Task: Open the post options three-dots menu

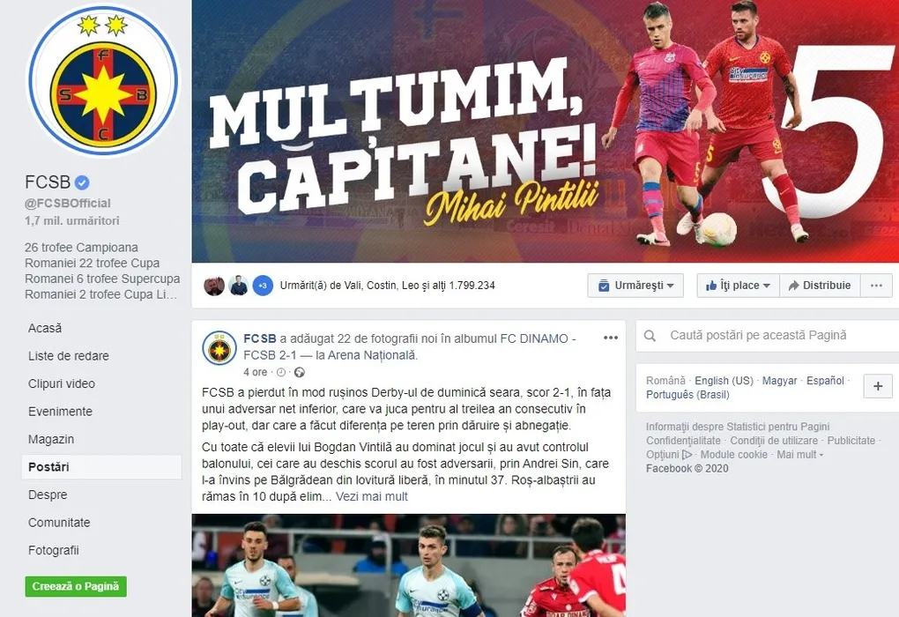Action: pos(611,338)
